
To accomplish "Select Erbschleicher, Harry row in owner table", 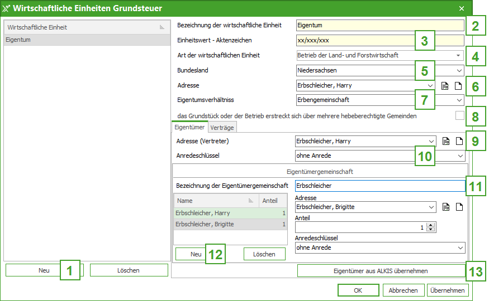I will pos(230,213).
